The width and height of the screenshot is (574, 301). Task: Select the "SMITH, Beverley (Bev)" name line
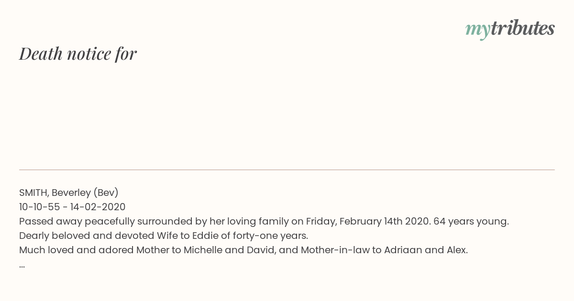tap(69, 193)
